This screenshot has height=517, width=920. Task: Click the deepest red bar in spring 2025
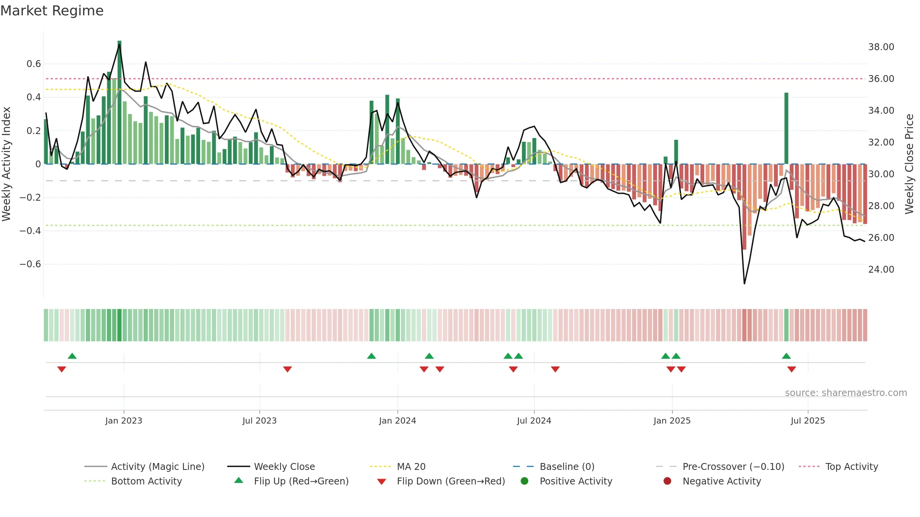point(744,207)
